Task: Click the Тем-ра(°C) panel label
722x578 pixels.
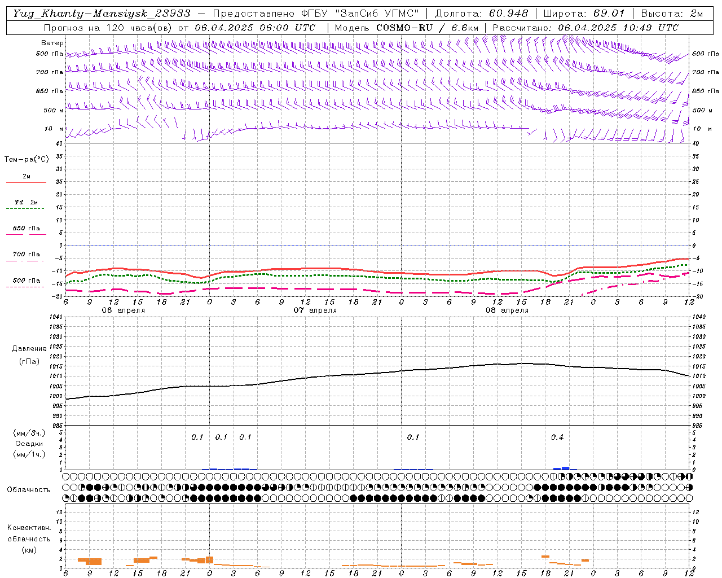Action: (27, 160)
